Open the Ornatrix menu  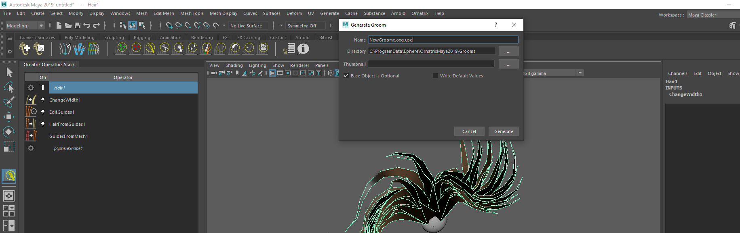420,13
